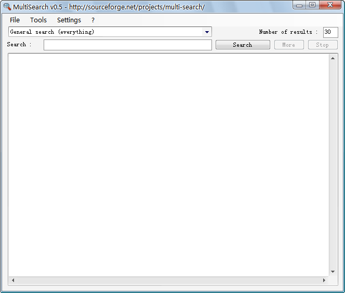Open the Settings menu
The image size is (345, 293).
coord(69,20)
